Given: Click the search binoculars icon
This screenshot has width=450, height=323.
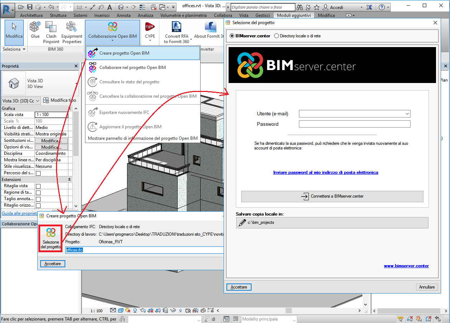Looking at the screenshot, I should pos(300,7).
